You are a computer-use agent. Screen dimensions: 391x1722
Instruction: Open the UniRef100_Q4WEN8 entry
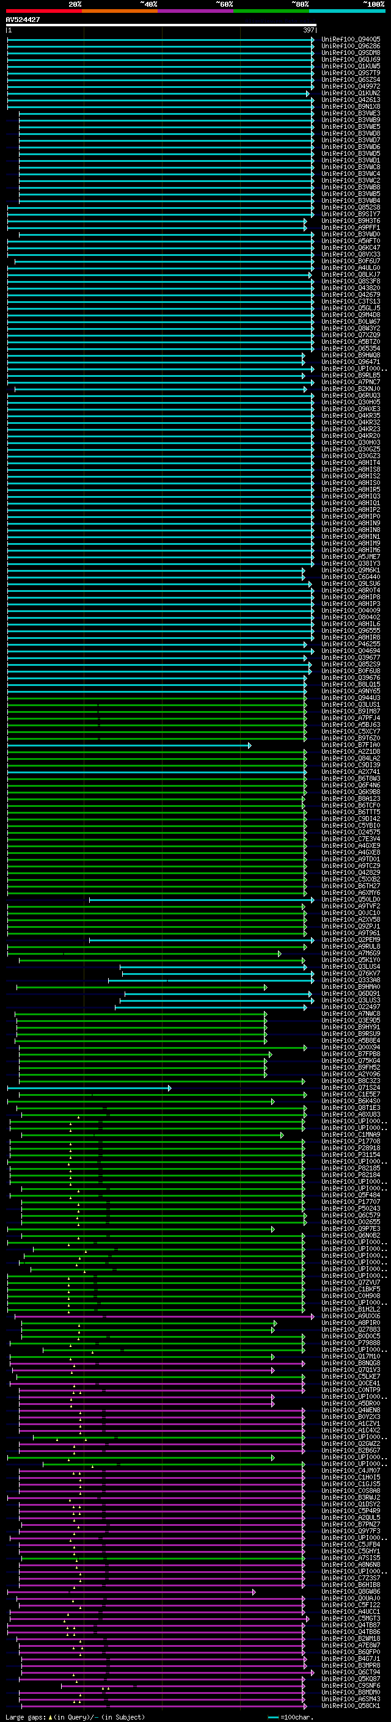351,1410
